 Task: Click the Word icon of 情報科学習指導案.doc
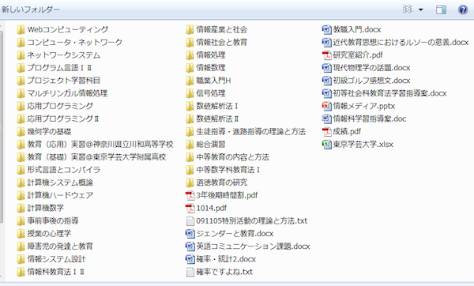click(327, 119)
